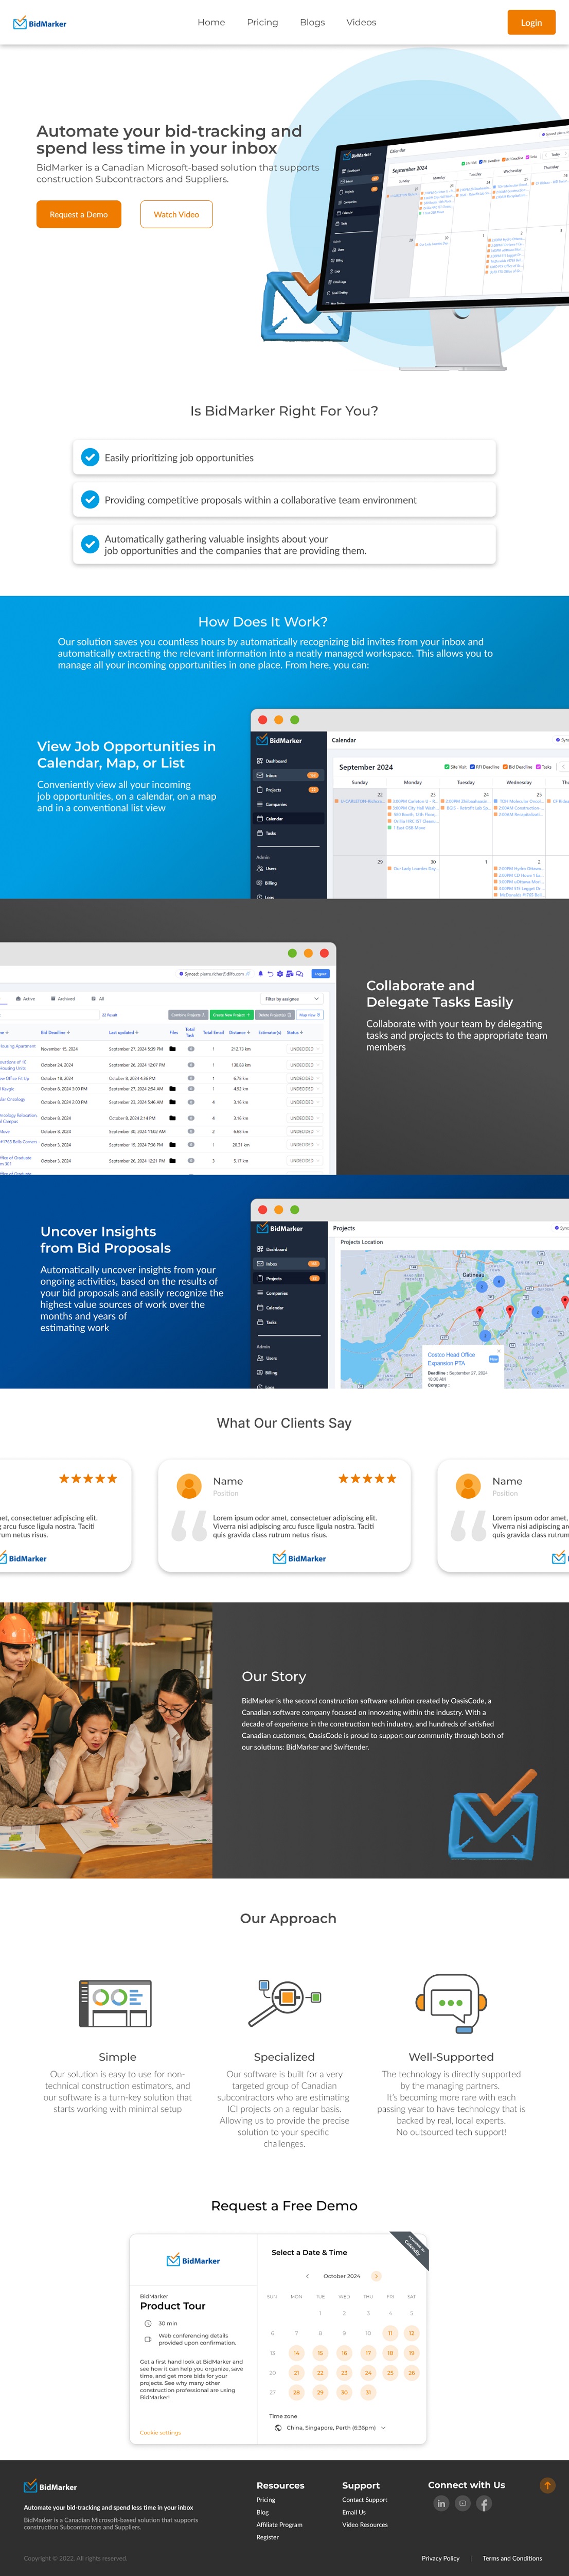Click the 'Easily prioritizing job opportunities' card
Viewport: 569px width, 2576px height.
tap(284, 458)
